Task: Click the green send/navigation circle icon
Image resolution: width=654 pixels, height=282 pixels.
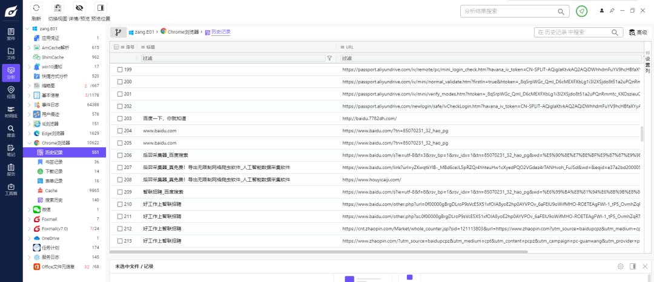Action: pos(582,11)
